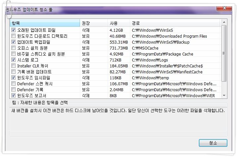Click the scrollbar up arrow
This screenshot has height=157, width=237.
pos(224,22)
